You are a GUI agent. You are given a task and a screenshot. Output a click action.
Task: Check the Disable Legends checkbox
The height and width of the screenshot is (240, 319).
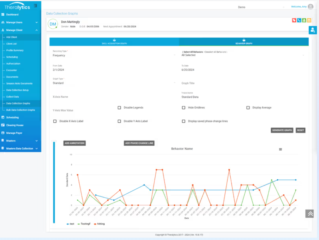point(119,107)
